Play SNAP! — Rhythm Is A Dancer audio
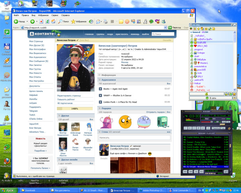 [x=101, y=96]
